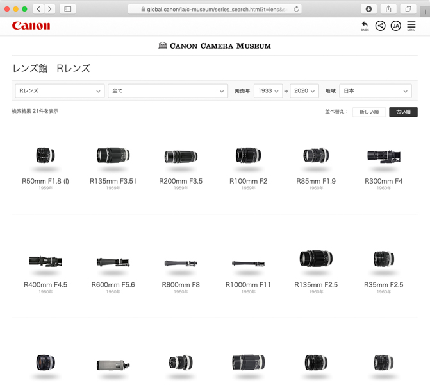Click the 発売年 label

(242, 91)
